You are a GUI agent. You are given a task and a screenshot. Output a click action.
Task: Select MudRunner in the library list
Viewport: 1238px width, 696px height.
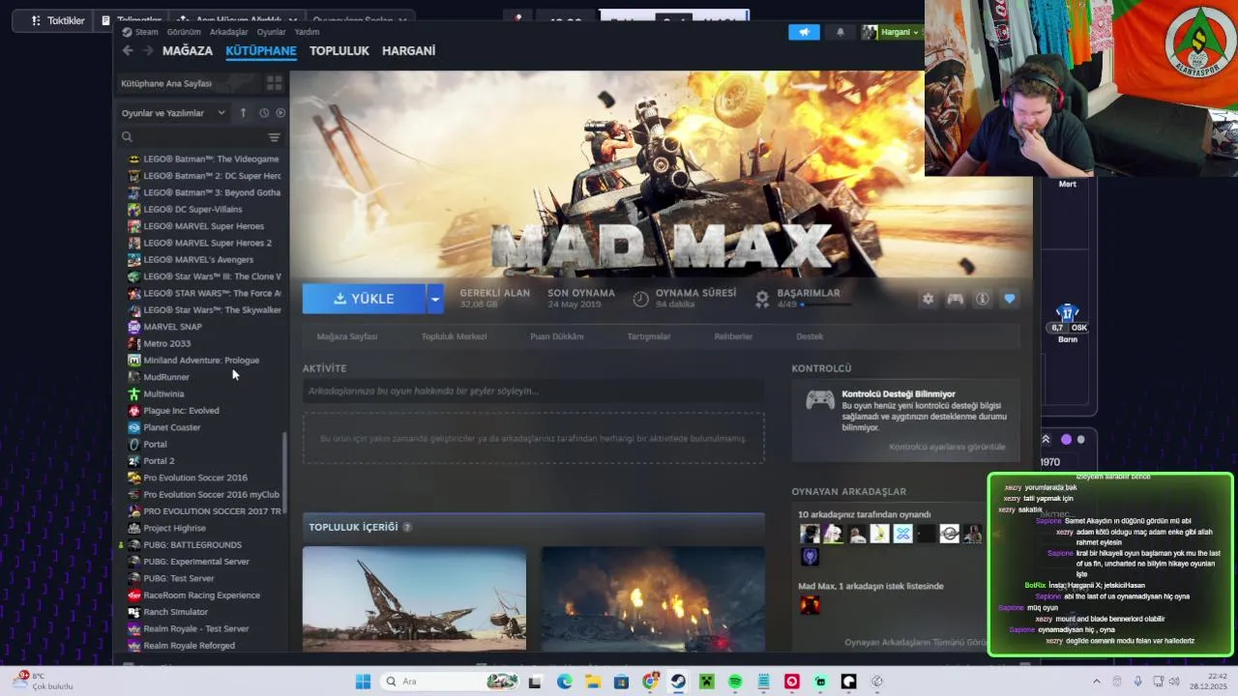166,377
